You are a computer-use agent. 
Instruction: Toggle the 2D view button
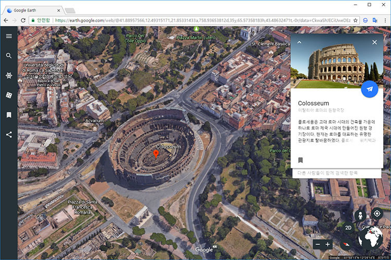[348, 228]
